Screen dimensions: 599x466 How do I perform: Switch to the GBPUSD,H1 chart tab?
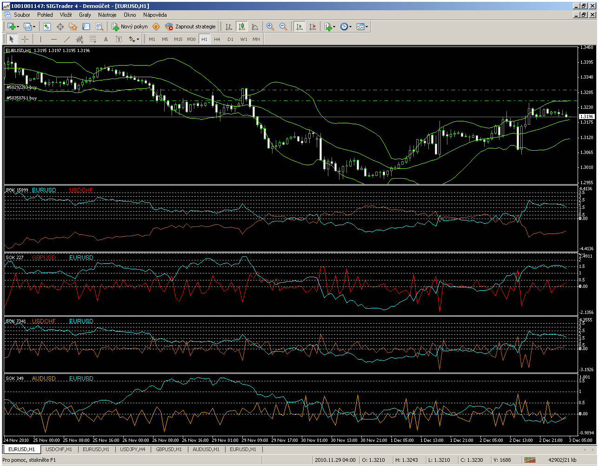tap(169, 449)
